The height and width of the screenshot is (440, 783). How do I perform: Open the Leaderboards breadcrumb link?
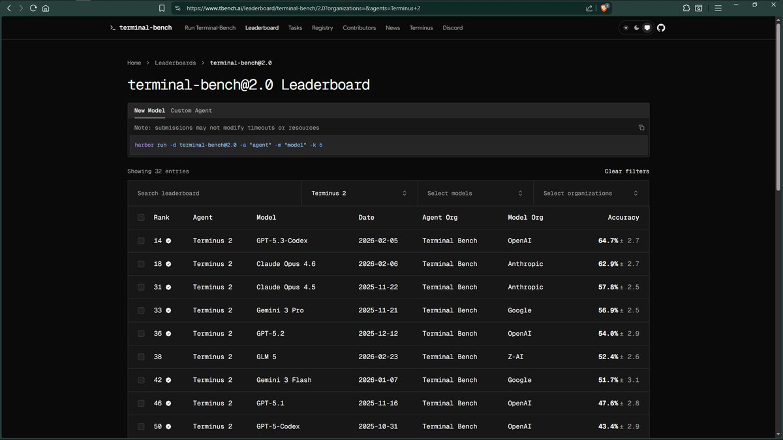point(175,63)
